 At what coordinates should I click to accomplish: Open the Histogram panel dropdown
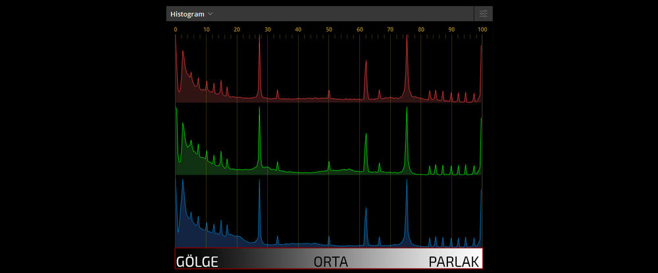[191, 14]
